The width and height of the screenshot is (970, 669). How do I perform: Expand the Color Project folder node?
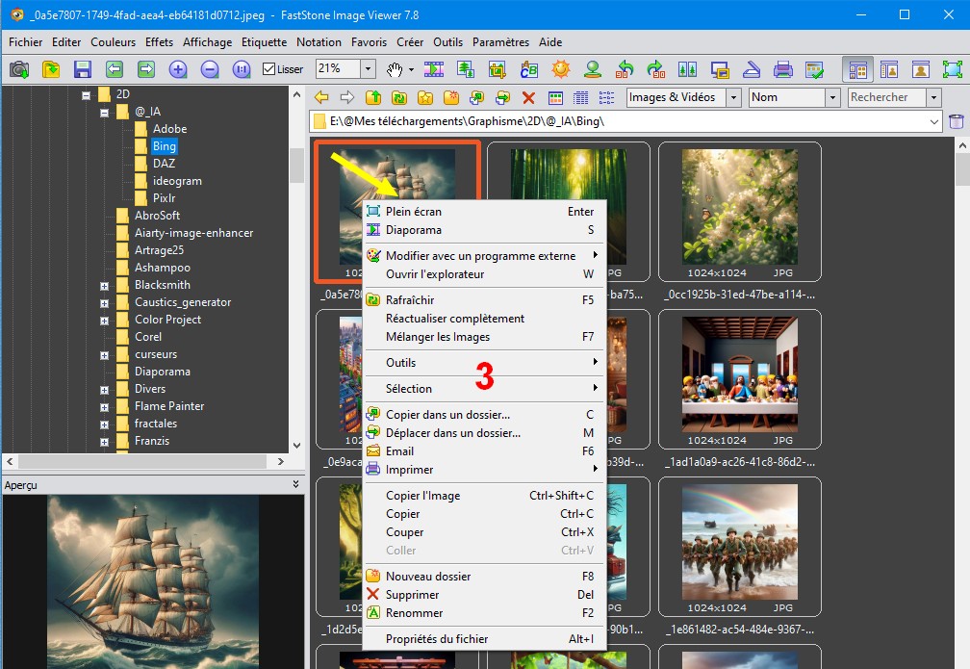pyautogui.click(x=105, y=321)
